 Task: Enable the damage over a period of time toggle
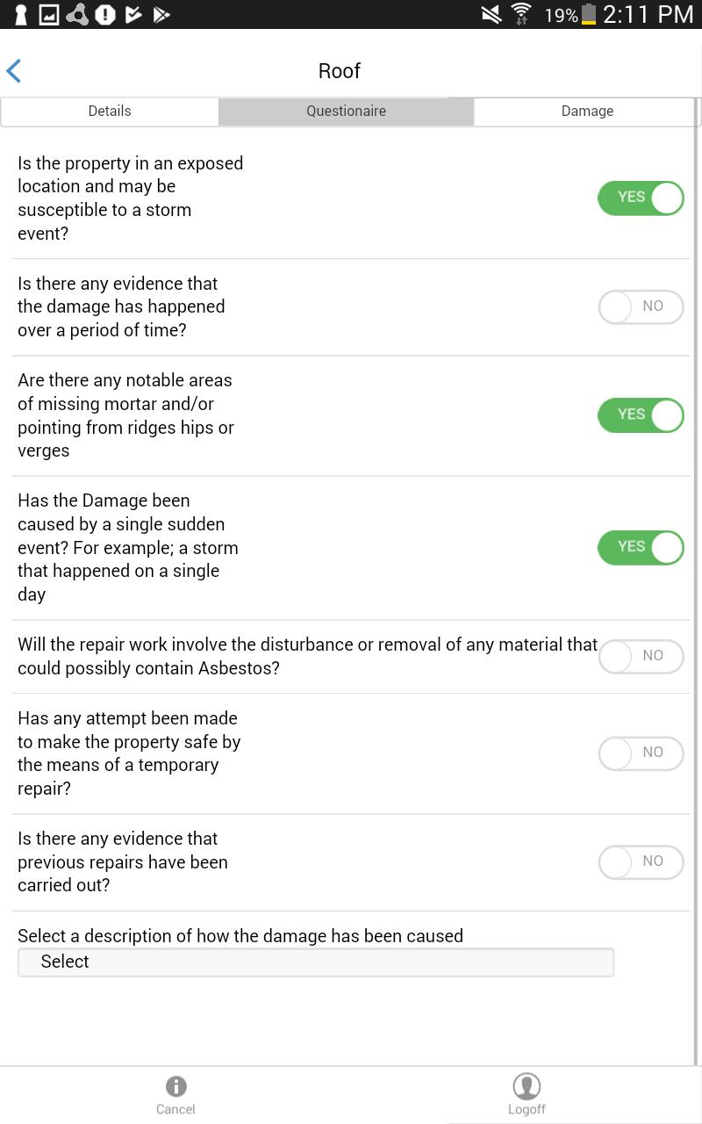[641, 306]
